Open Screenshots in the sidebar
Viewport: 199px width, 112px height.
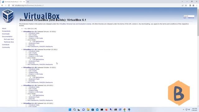coord(6,31)
